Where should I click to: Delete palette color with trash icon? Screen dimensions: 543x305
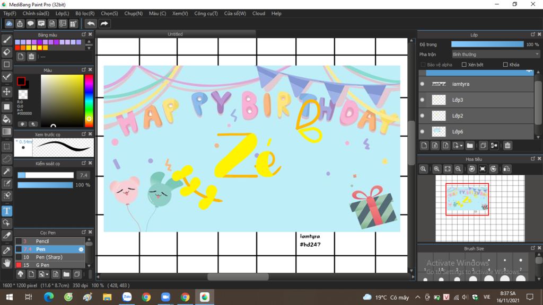click(31, 57)
